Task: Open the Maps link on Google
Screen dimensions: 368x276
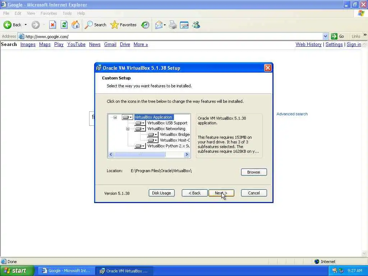Action: (x=45, y=44)
